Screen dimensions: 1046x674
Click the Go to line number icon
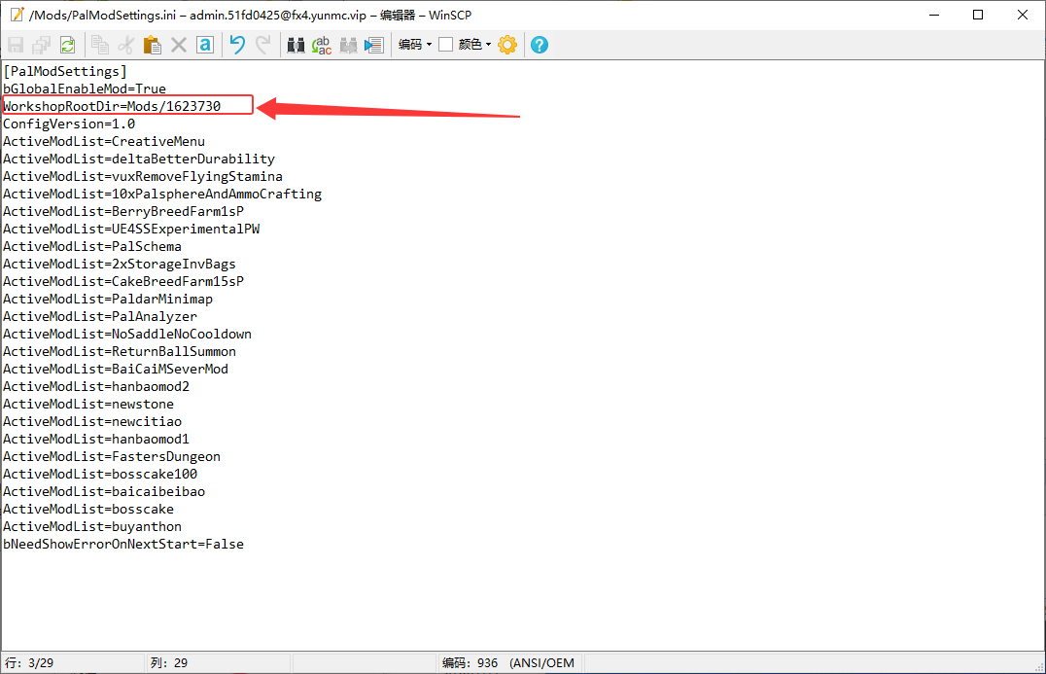[x=374, y=45]
